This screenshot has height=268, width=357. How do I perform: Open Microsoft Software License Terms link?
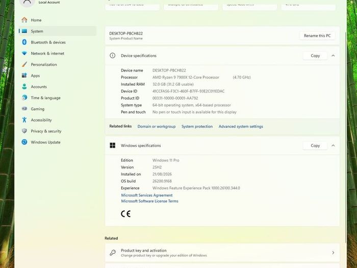150,201
